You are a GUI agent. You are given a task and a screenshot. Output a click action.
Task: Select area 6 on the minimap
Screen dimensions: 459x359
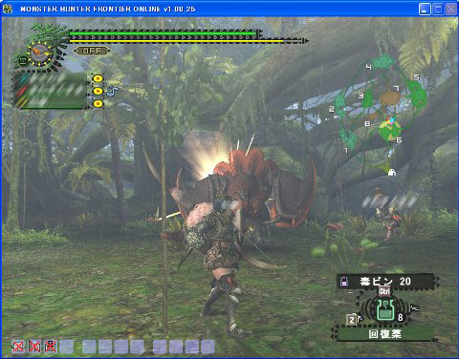click(x=399, y=139)
